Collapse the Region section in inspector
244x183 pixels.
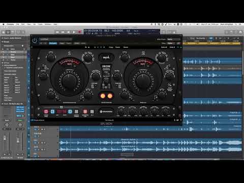(2, 38)
